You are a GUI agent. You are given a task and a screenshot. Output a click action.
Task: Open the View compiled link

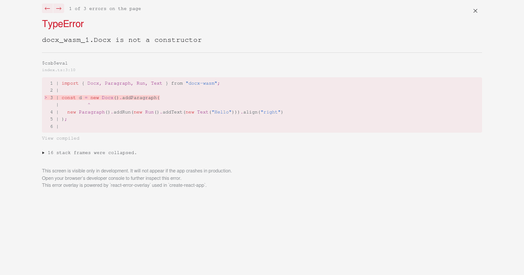coord(61,138)
